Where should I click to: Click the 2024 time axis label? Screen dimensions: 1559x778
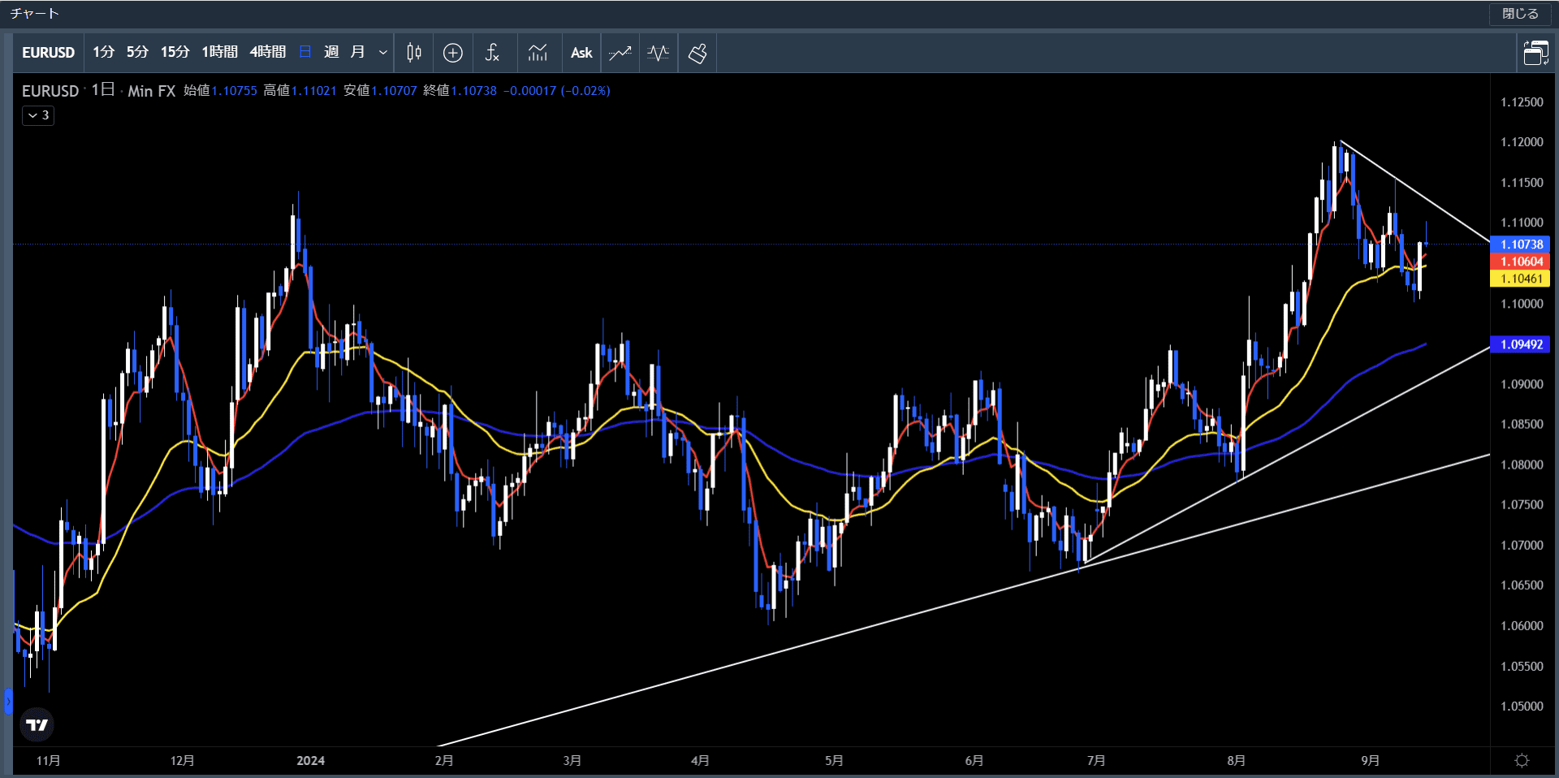coord(310,761)
